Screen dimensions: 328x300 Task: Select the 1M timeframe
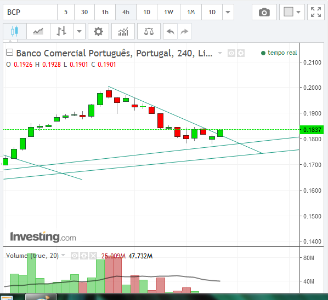[191, 12]
